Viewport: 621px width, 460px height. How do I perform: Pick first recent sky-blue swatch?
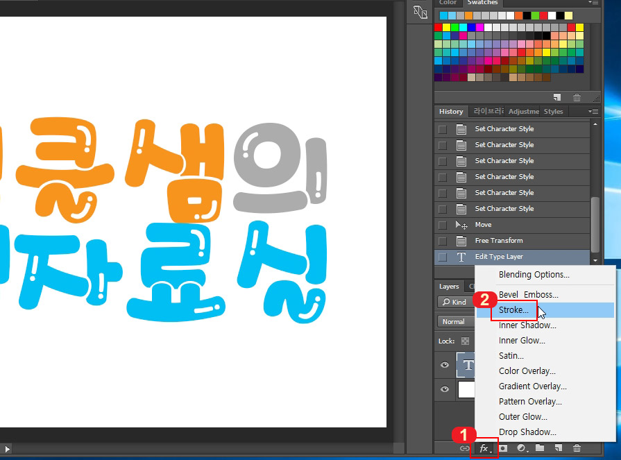(443, 16)
